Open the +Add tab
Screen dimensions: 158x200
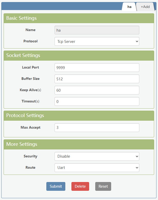point(145,7)
